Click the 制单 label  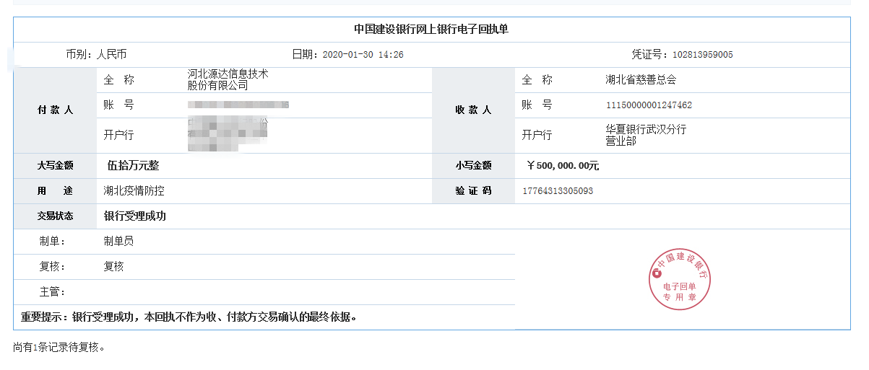(52, 242)
